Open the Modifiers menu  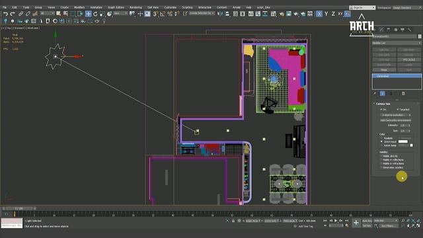click(x=79, y=7)
